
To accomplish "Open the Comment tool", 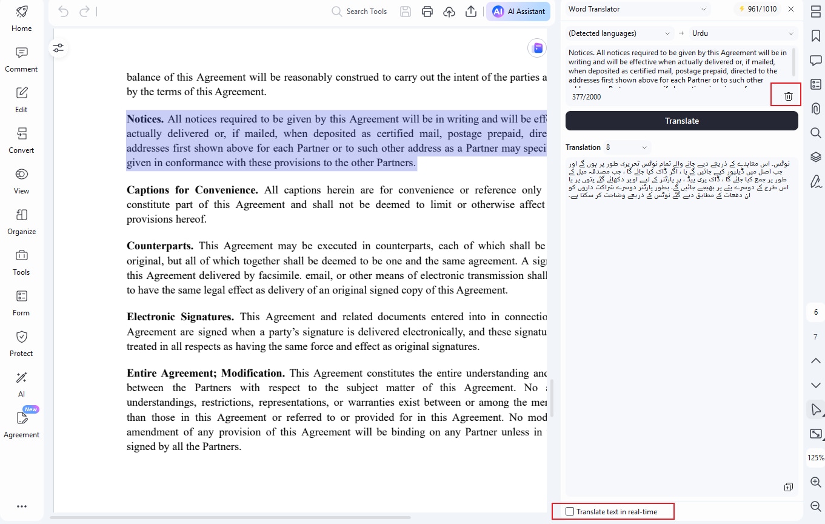I will 21,59.
